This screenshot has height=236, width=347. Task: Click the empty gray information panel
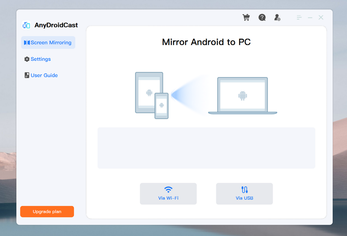pyautogui.click(x=206, y=148)
